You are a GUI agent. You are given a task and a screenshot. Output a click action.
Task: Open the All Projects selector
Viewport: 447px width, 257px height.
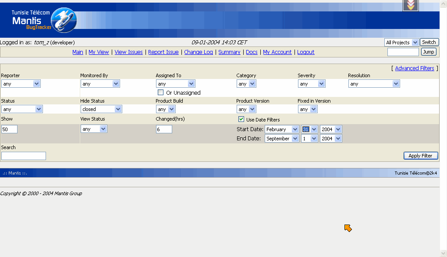click(401, 43)
